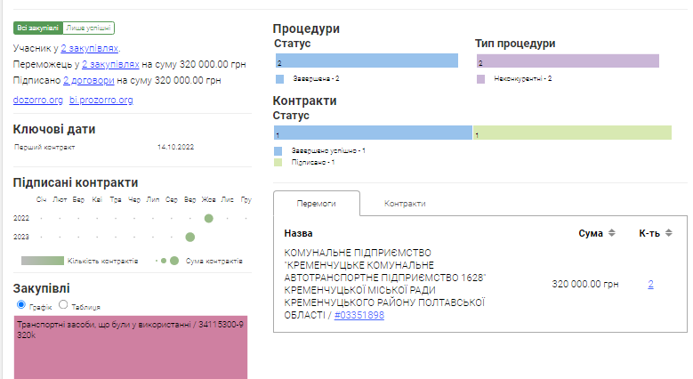The image size is (693, 379).
Task: Sort the table by К-ть column
Action: 662,233
